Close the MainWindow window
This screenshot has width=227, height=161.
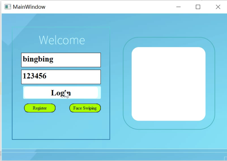pos(218,7)
